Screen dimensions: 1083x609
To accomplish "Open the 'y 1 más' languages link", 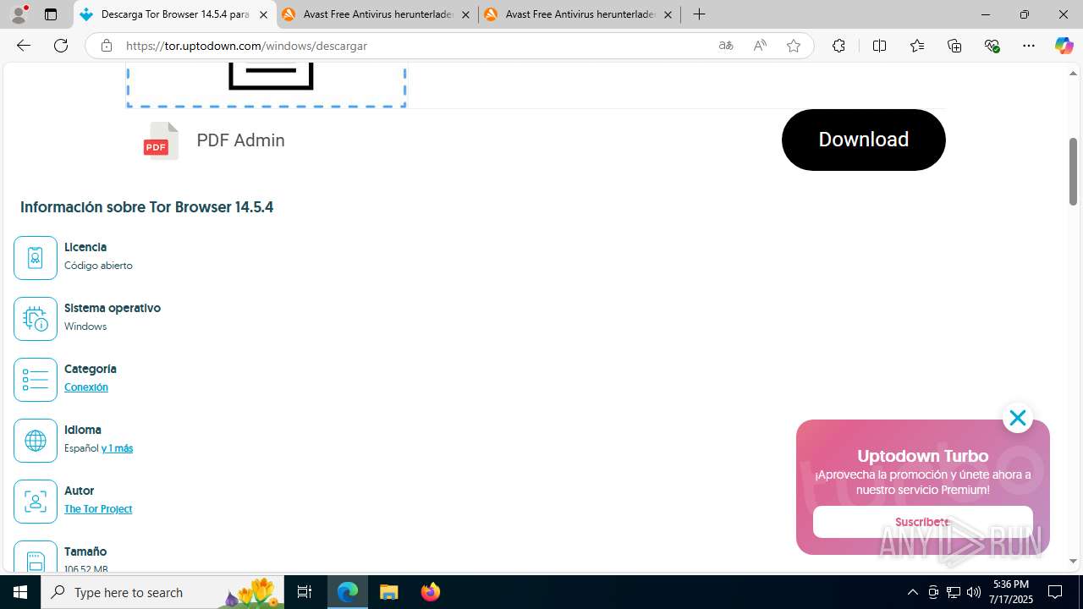I will (x=117, y=448).
